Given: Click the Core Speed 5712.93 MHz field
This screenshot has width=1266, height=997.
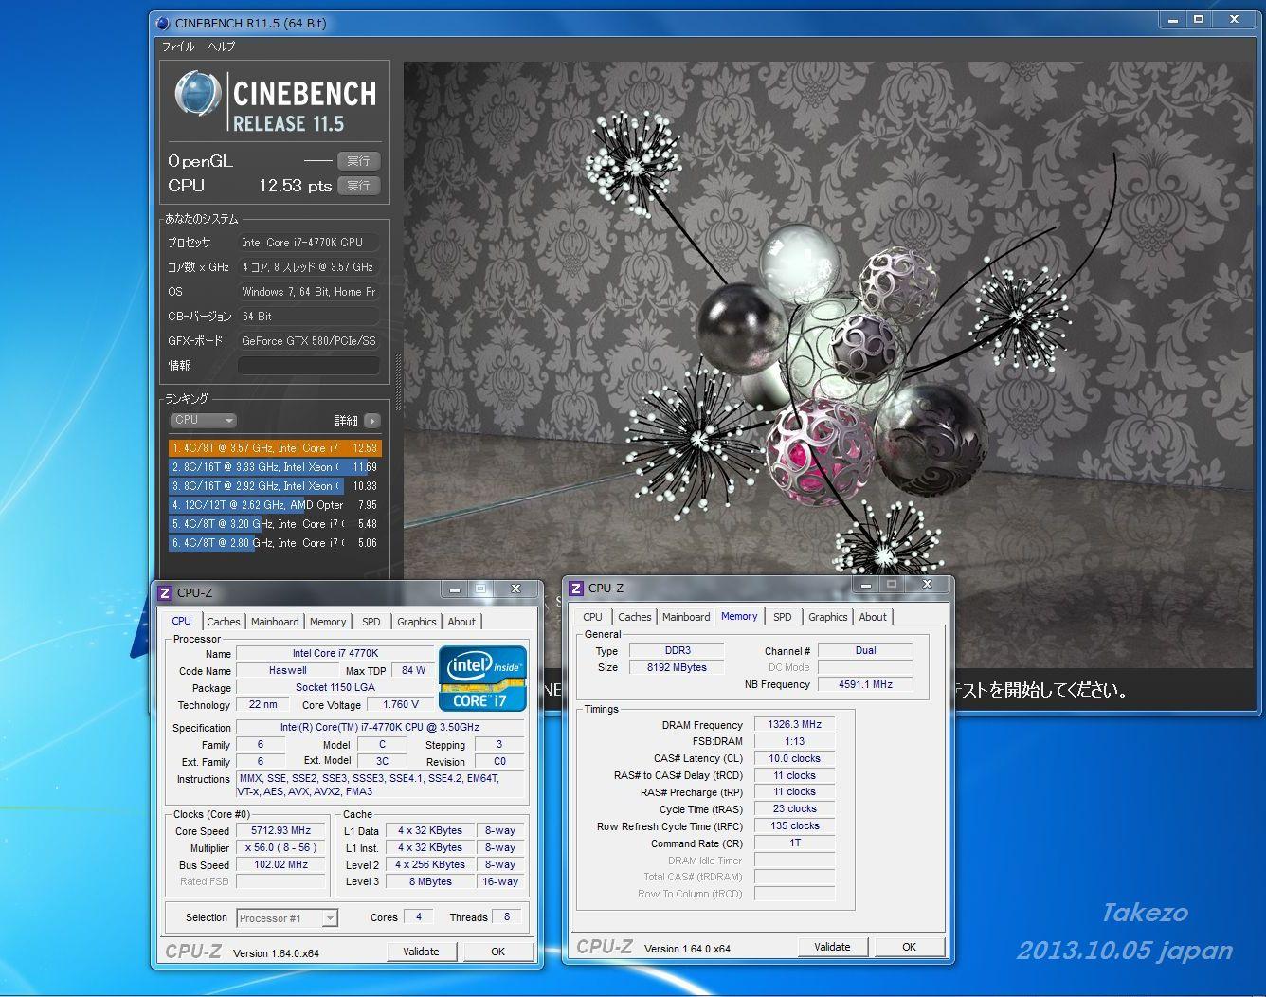Looking at the screenshot, I should coord(280,831).
